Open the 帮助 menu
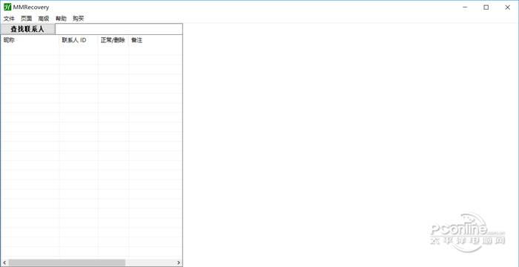 click(61, 19)
